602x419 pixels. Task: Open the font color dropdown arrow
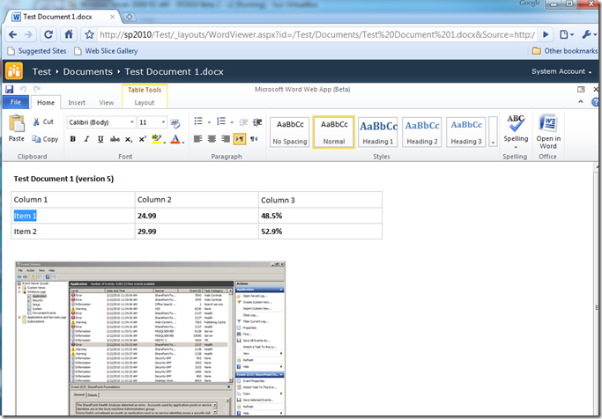pos(183,143)
